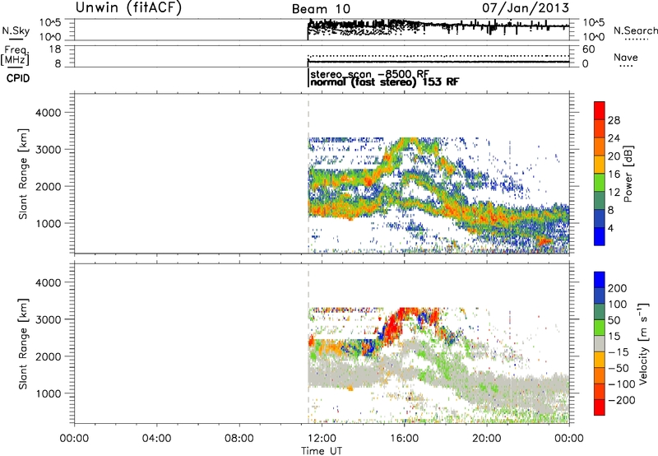The height and width of the screenshot is (456, 658).
Task: Pick the red top segment of Power colorbar
Action: pyautogui.click(x=600, y=110)
